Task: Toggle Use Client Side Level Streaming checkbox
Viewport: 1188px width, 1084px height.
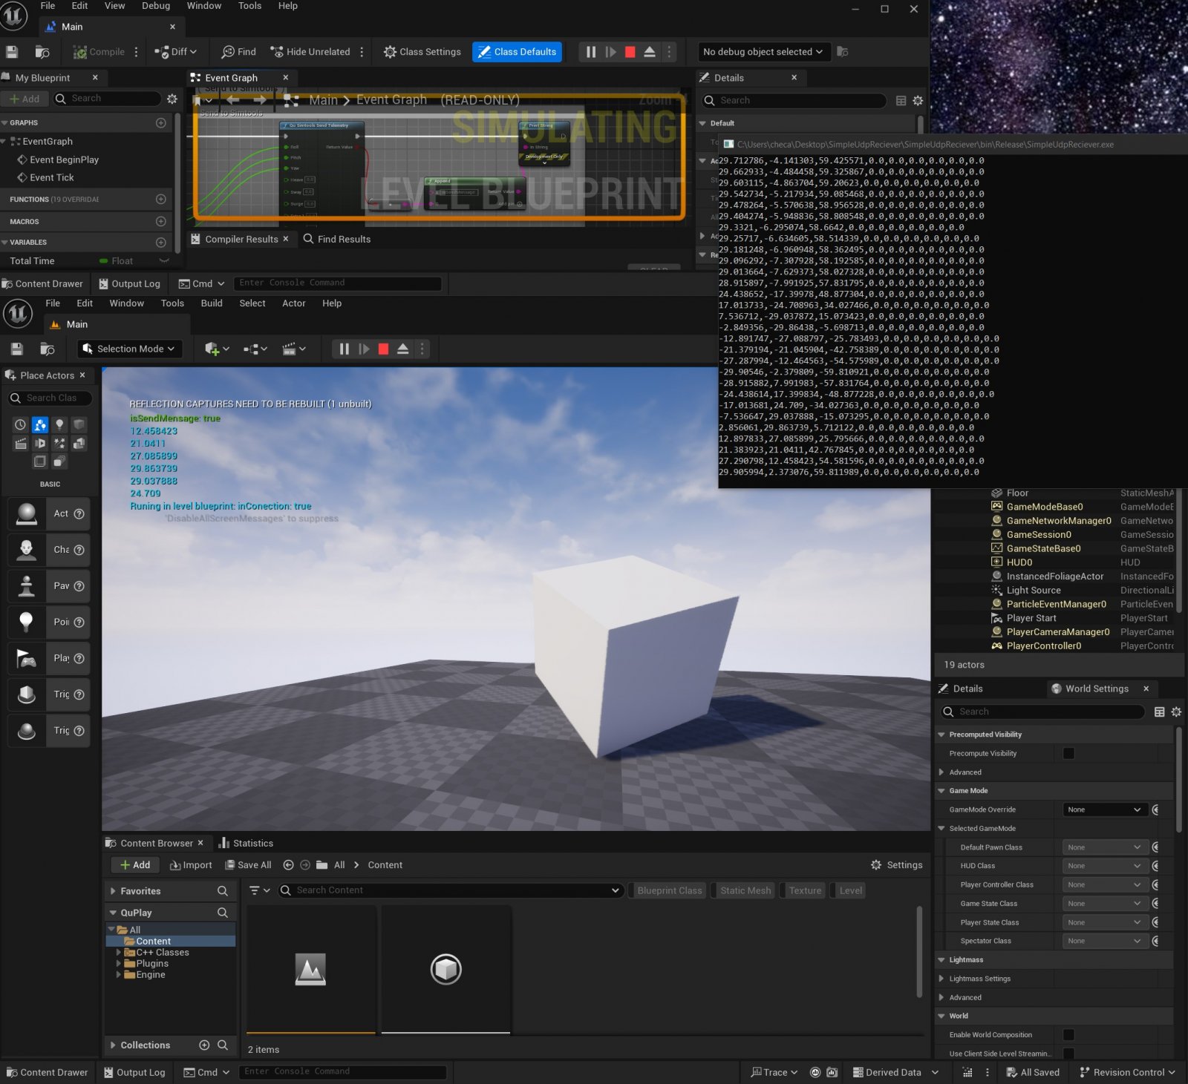Action: pos(1068,1054)
